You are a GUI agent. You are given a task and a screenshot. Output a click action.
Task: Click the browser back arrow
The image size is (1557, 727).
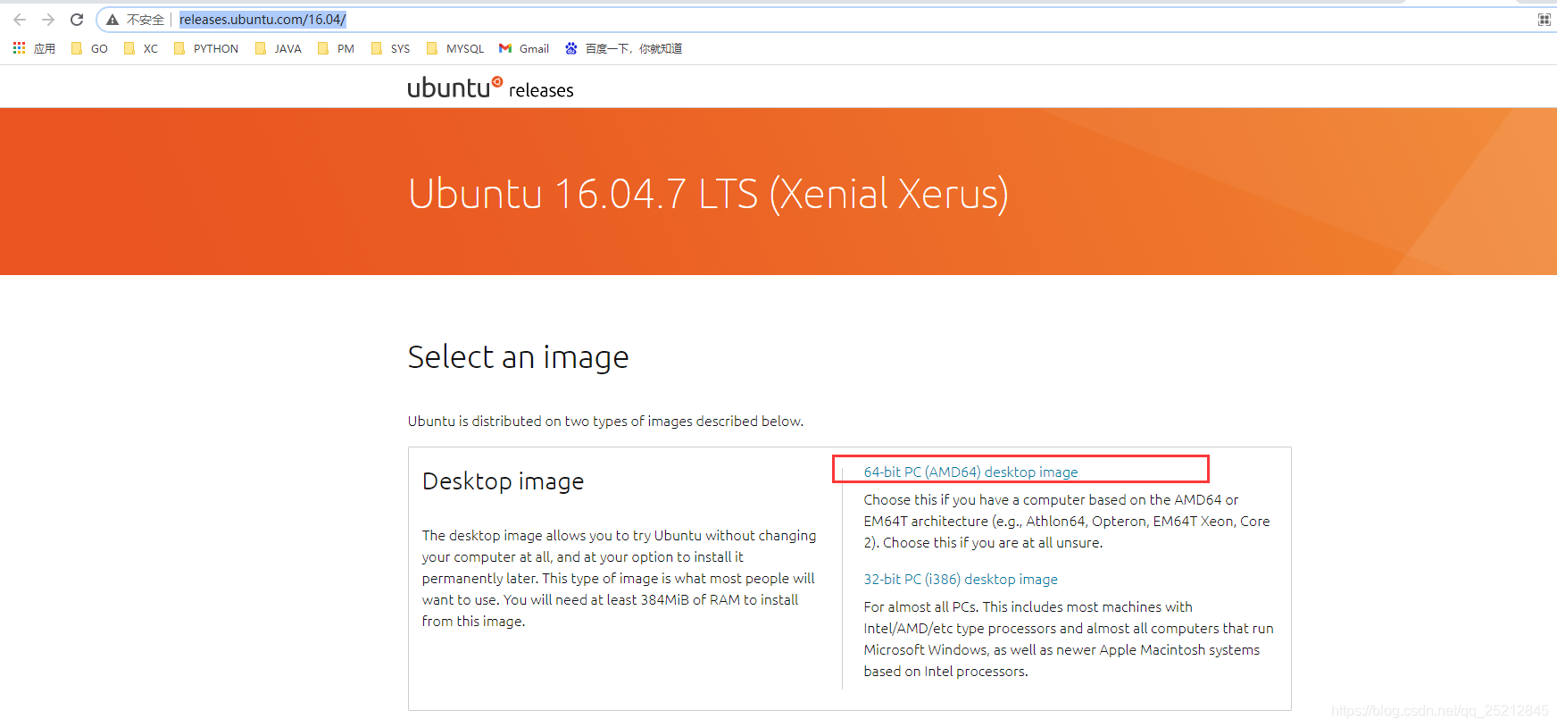20,20
